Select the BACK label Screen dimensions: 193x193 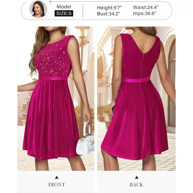point(136,185)
